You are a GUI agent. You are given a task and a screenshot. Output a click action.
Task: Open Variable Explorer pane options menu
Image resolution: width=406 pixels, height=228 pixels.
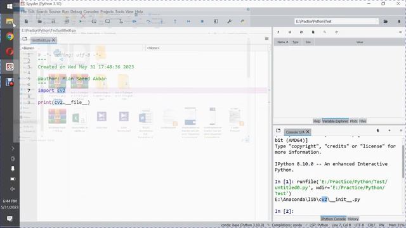[x=400, y=32]
